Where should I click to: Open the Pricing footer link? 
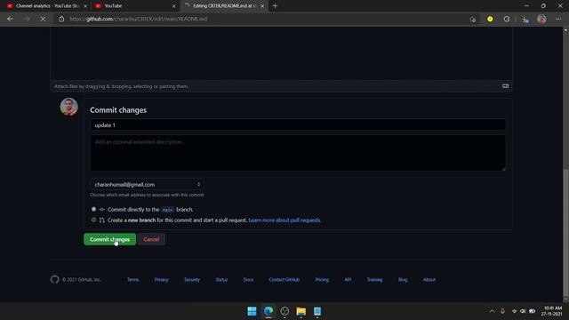point(322,279)
